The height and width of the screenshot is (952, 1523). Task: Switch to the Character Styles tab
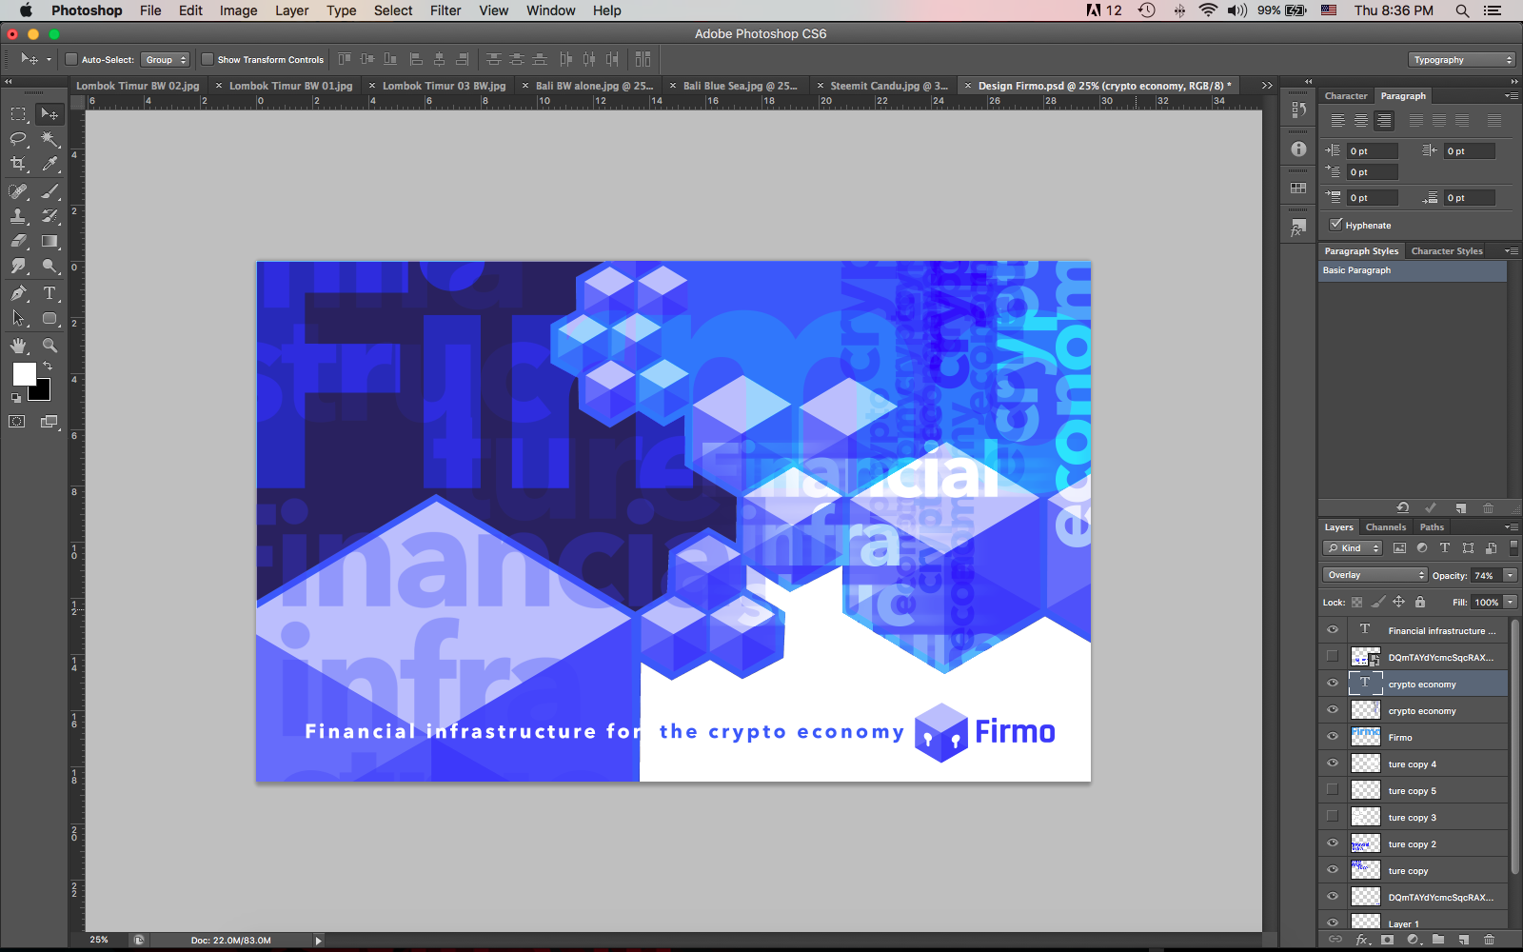tap(1447, 251)
